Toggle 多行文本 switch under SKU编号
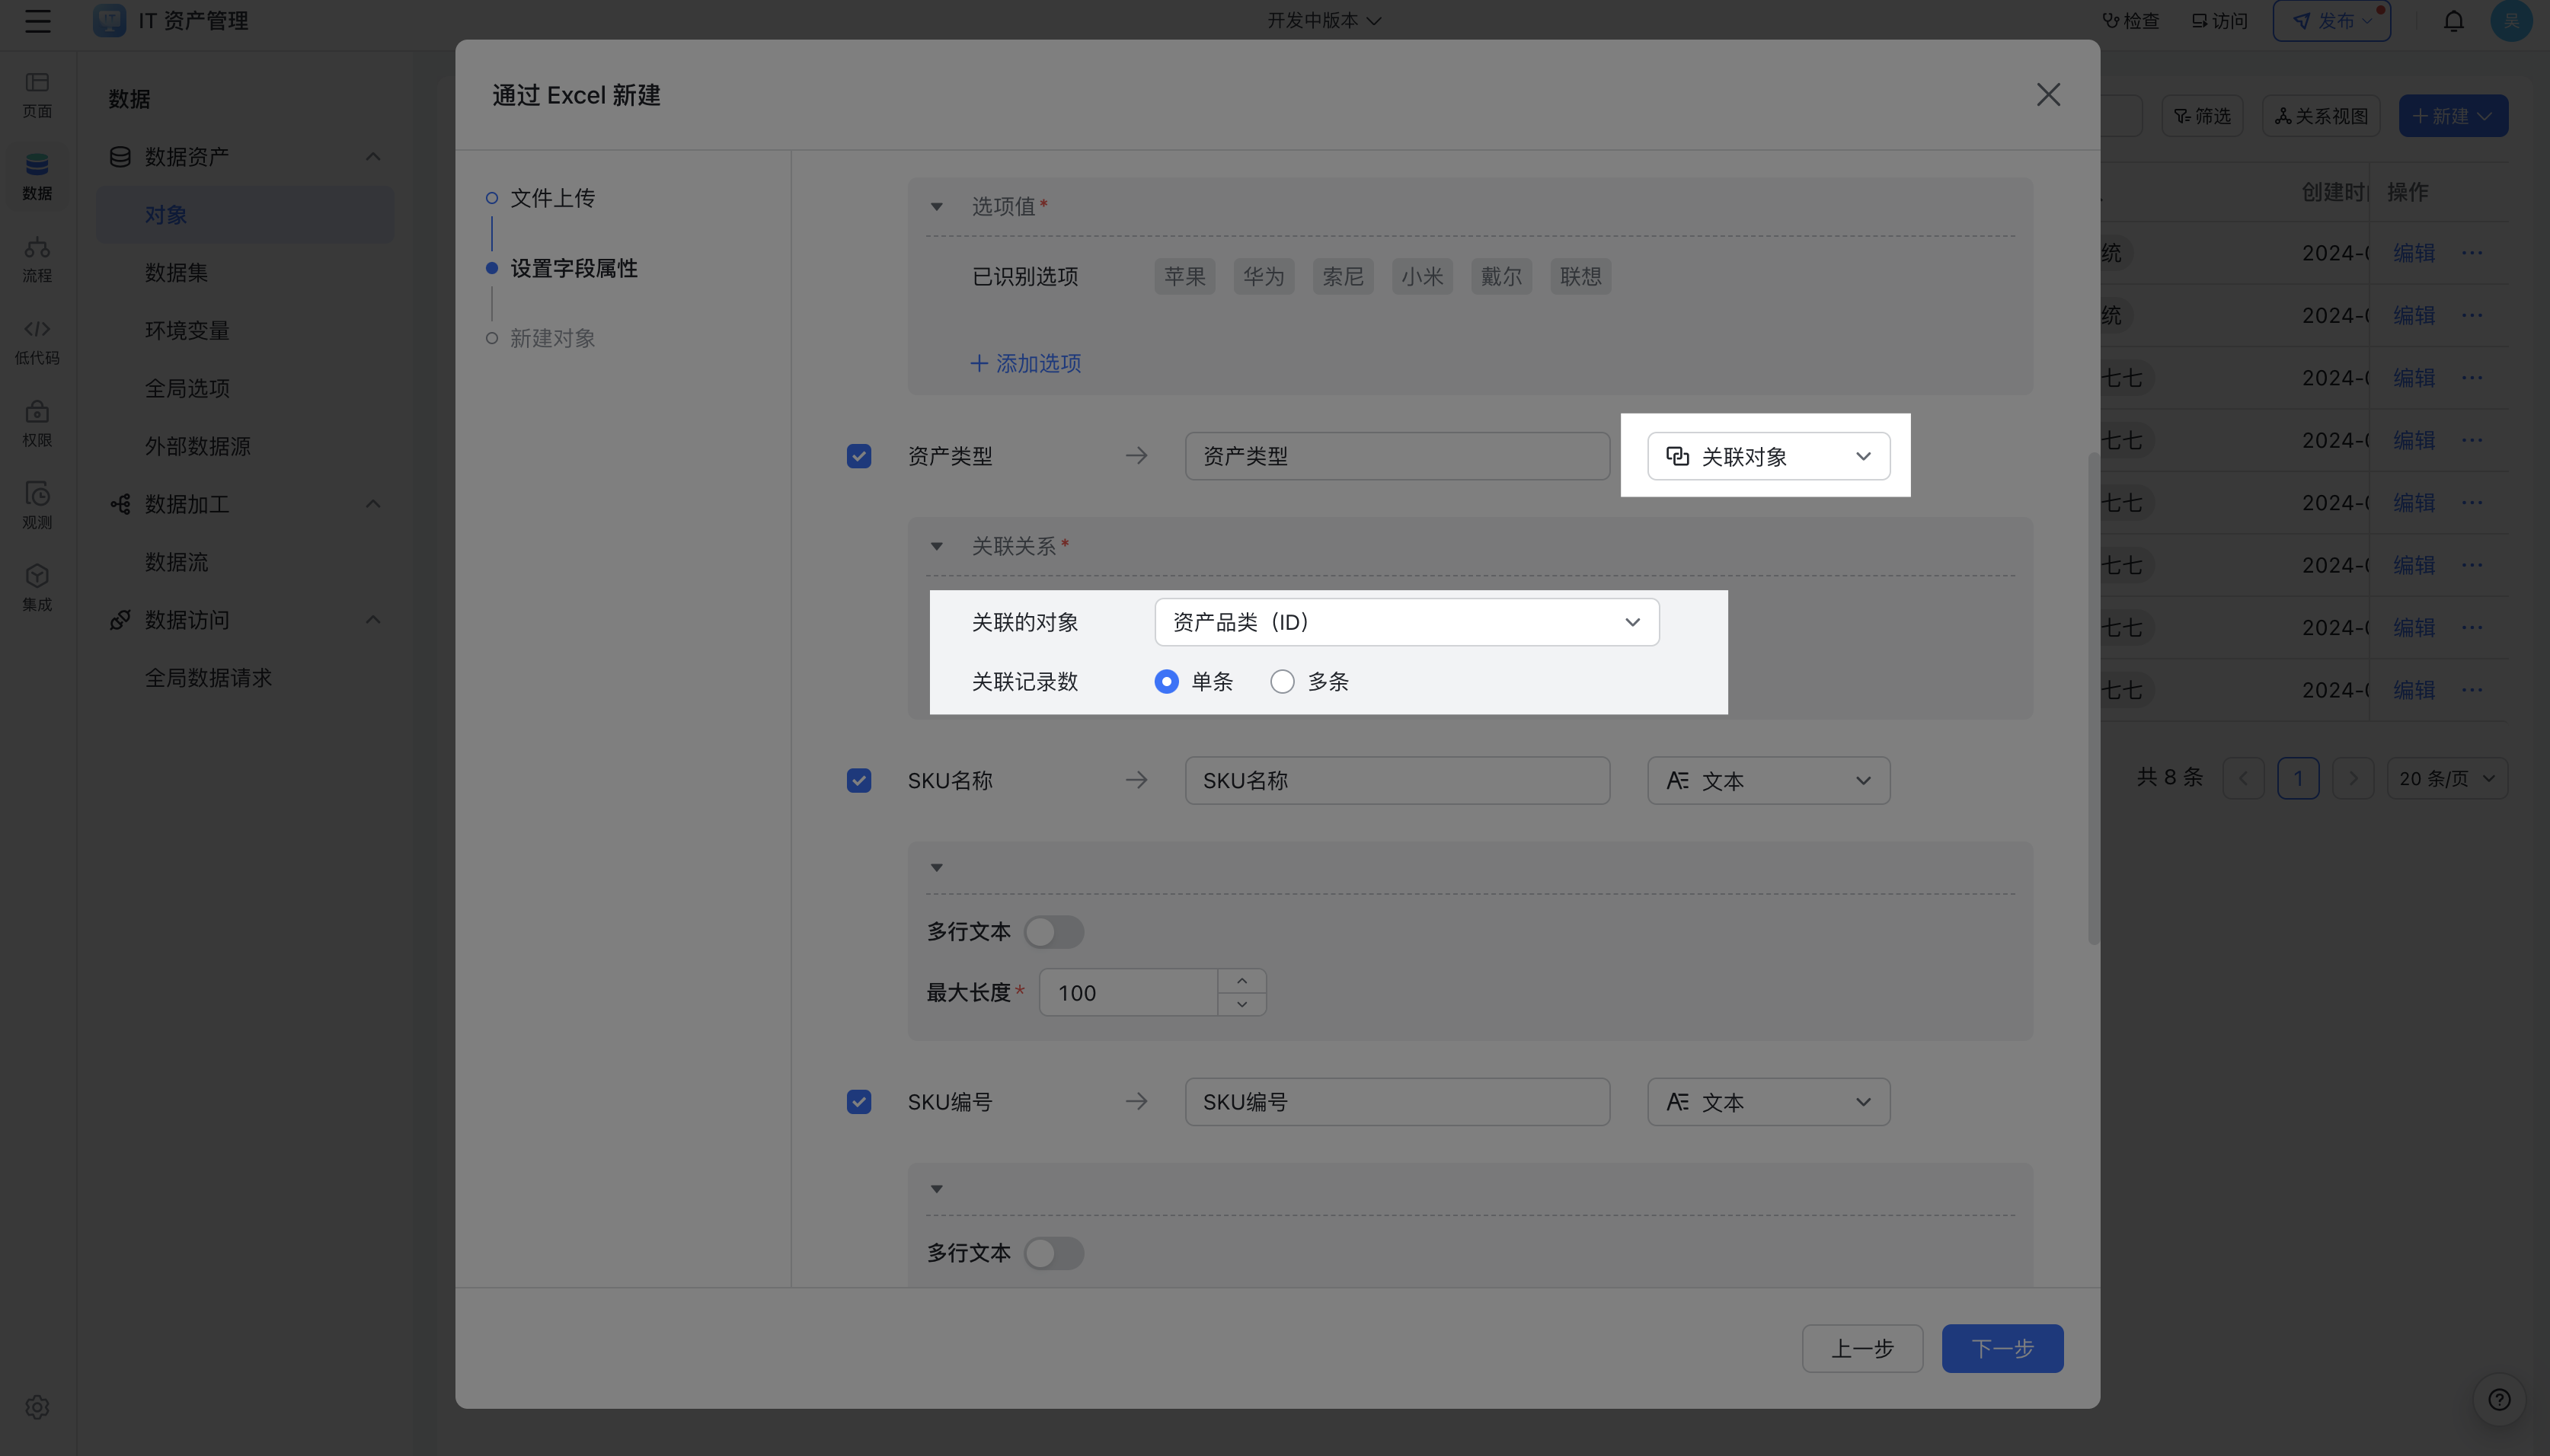 (1053, 1253)
